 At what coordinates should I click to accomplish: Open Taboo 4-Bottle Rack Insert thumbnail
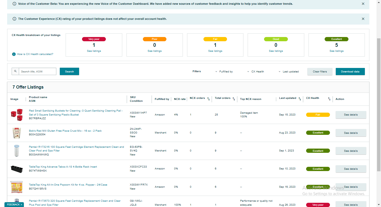pos(16,169)
